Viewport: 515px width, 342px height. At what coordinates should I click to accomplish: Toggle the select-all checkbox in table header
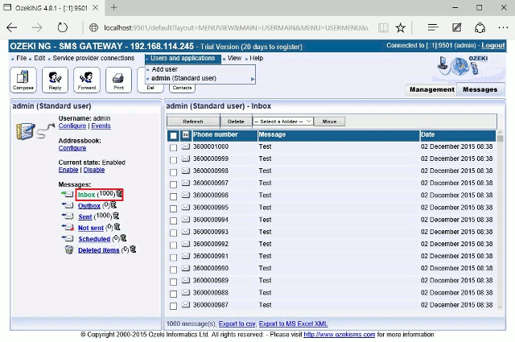[x=174, y=135]
